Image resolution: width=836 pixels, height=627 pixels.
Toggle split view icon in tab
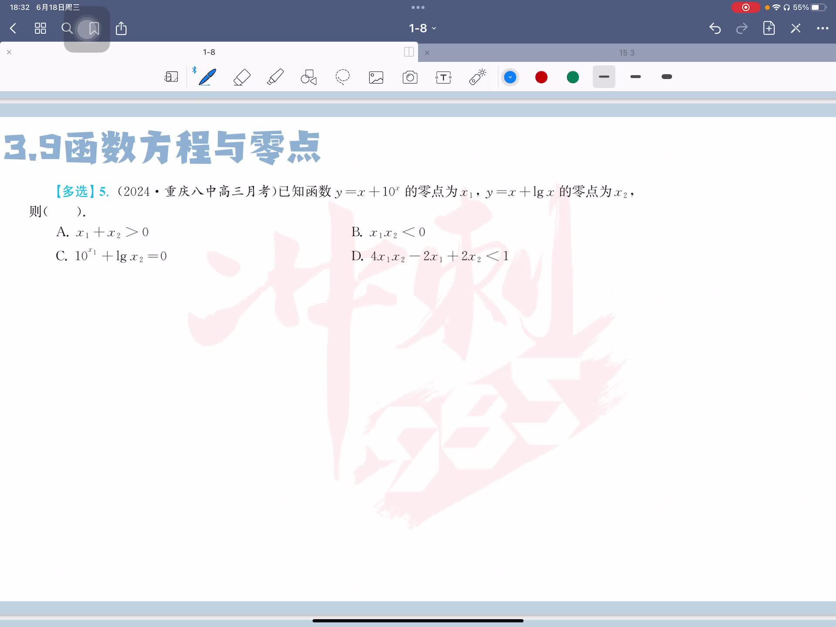point(409,52)
